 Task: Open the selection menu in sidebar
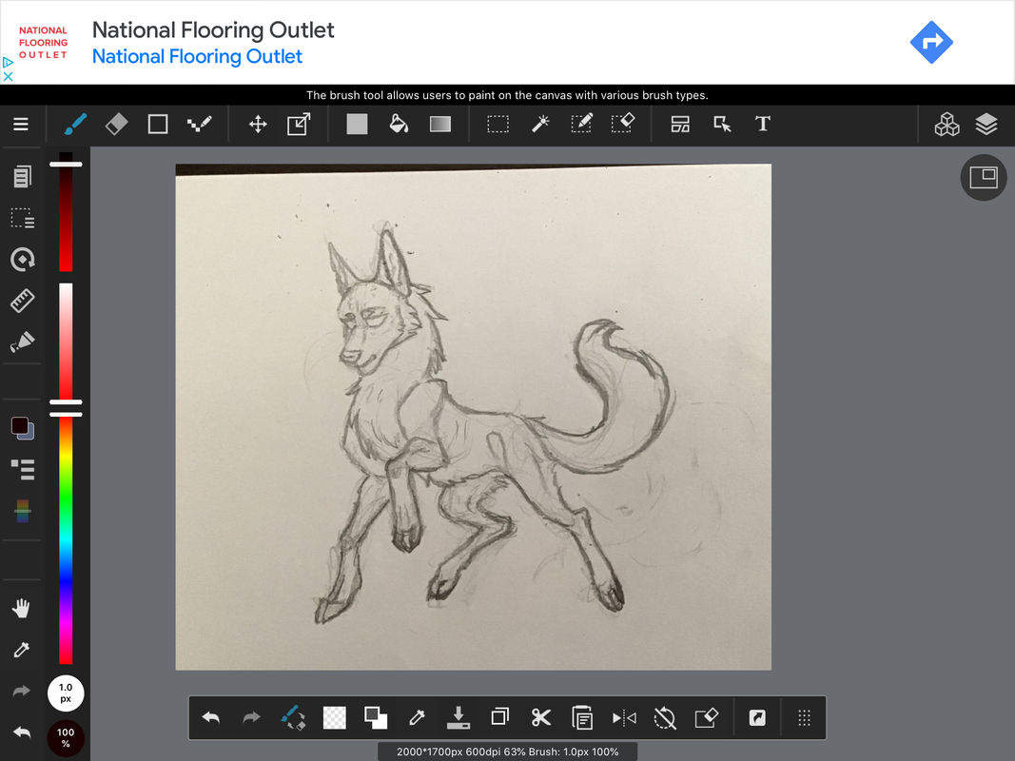[22, 218]
